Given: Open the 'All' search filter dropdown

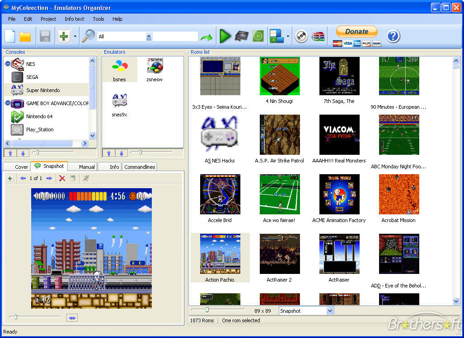Looking at the screenshot, I should point(149,37).
